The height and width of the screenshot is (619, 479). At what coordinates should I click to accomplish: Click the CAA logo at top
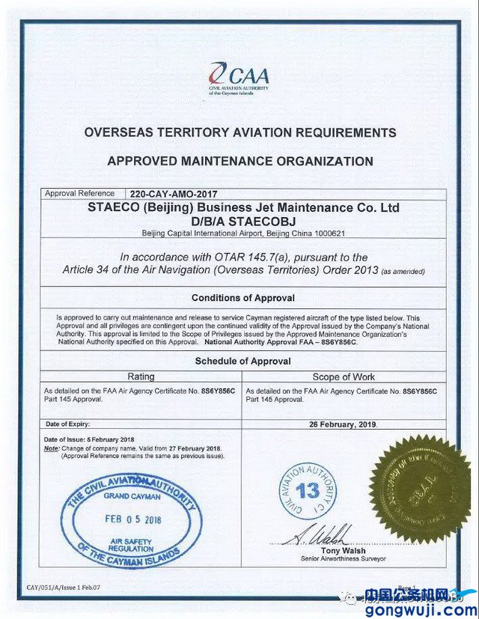click(239, 79)
